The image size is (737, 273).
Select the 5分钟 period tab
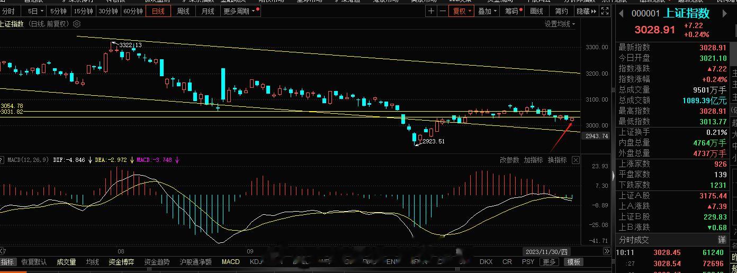point(58,11)
